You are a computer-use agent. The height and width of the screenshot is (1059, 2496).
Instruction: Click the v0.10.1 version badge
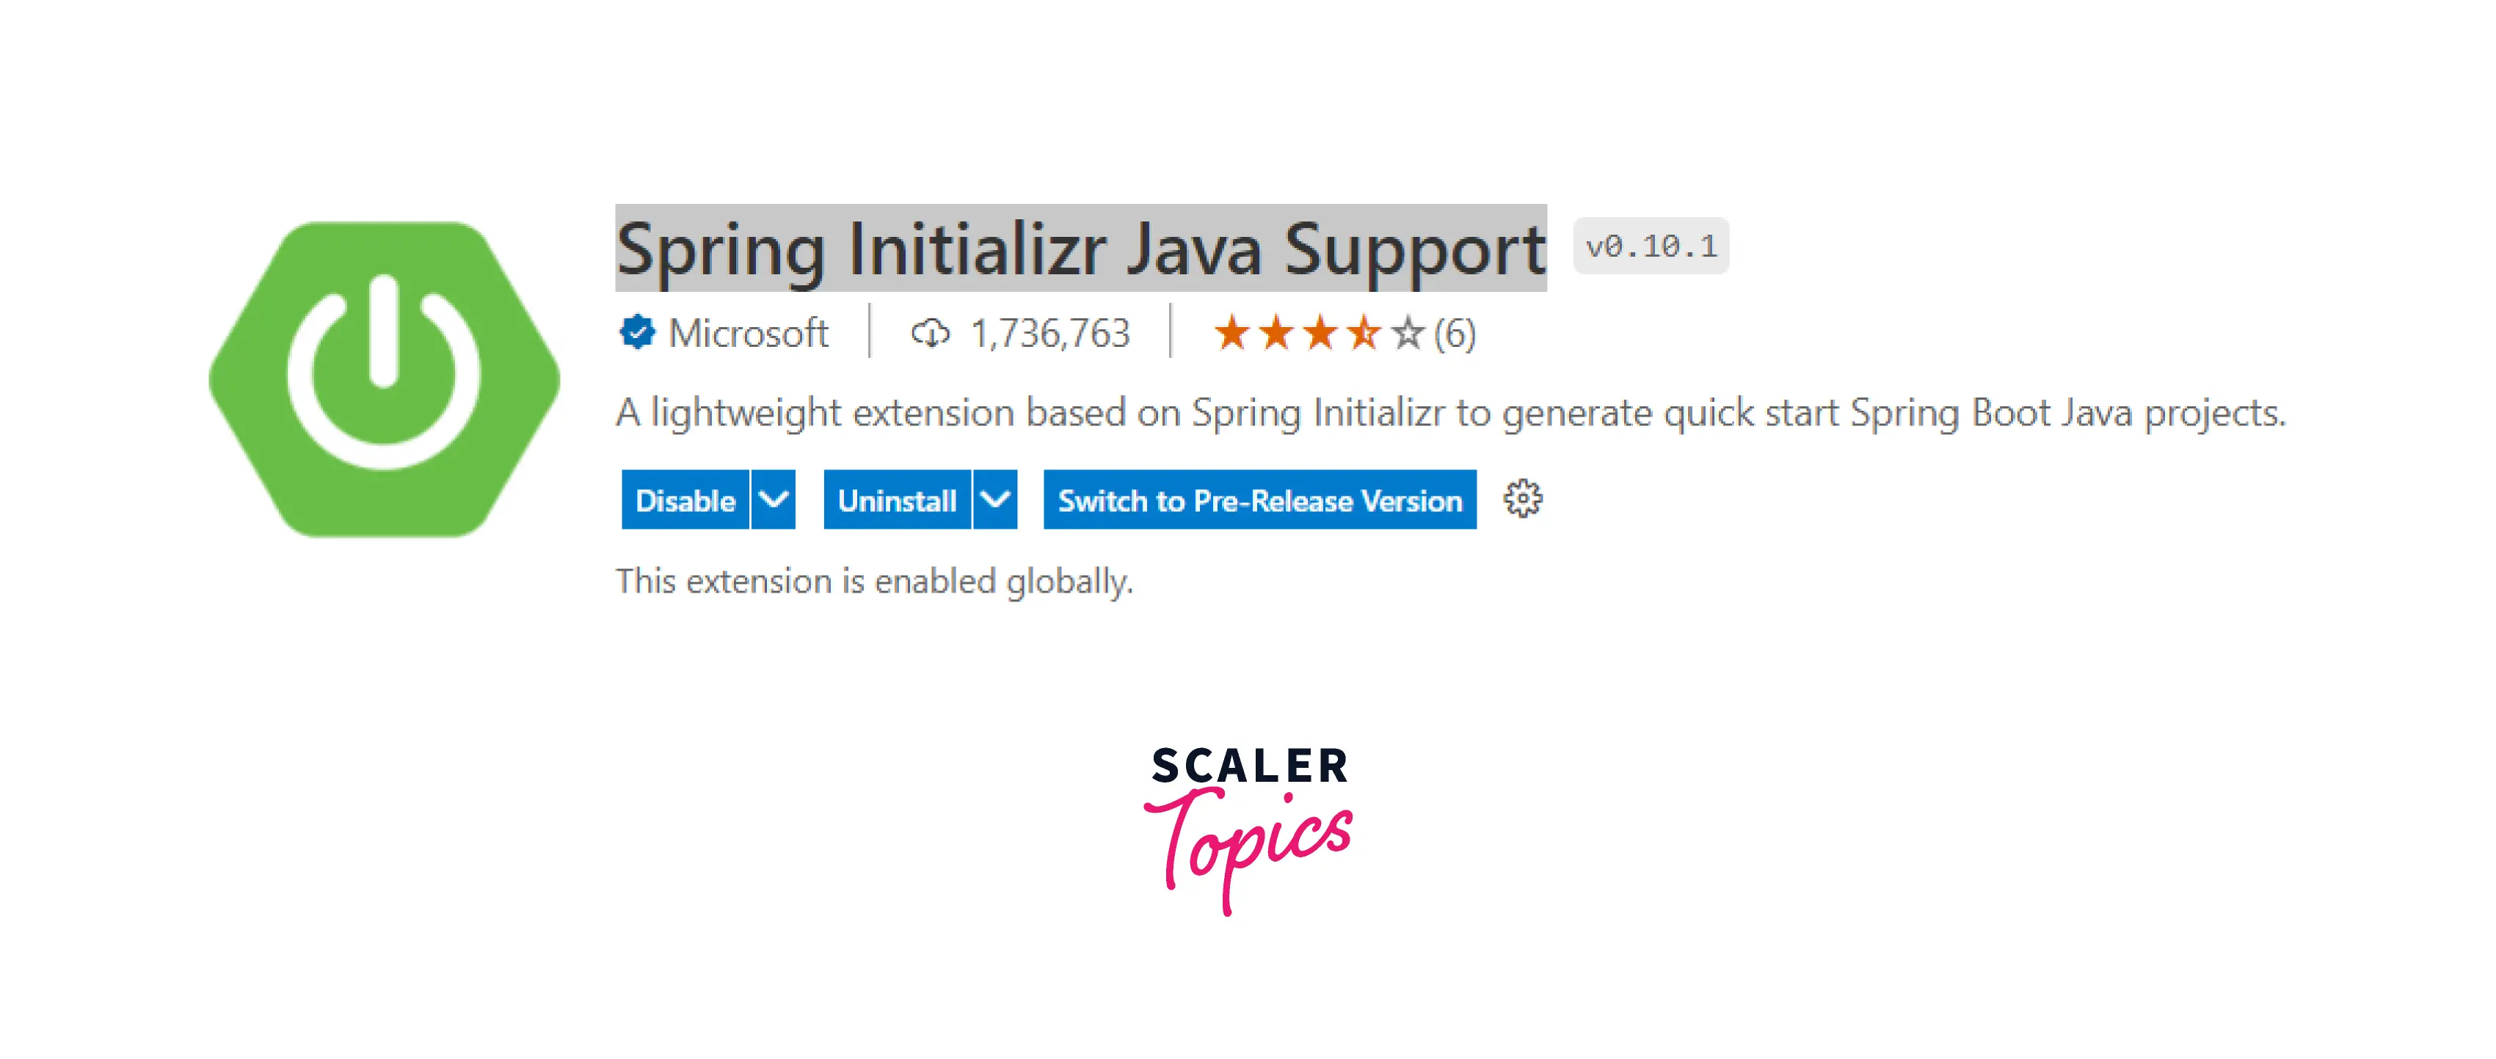pos(1650,246)
